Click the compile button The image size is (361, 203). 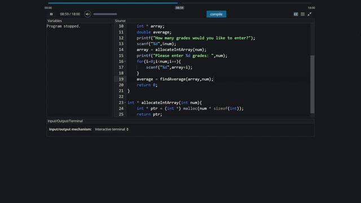coord(216,14)
